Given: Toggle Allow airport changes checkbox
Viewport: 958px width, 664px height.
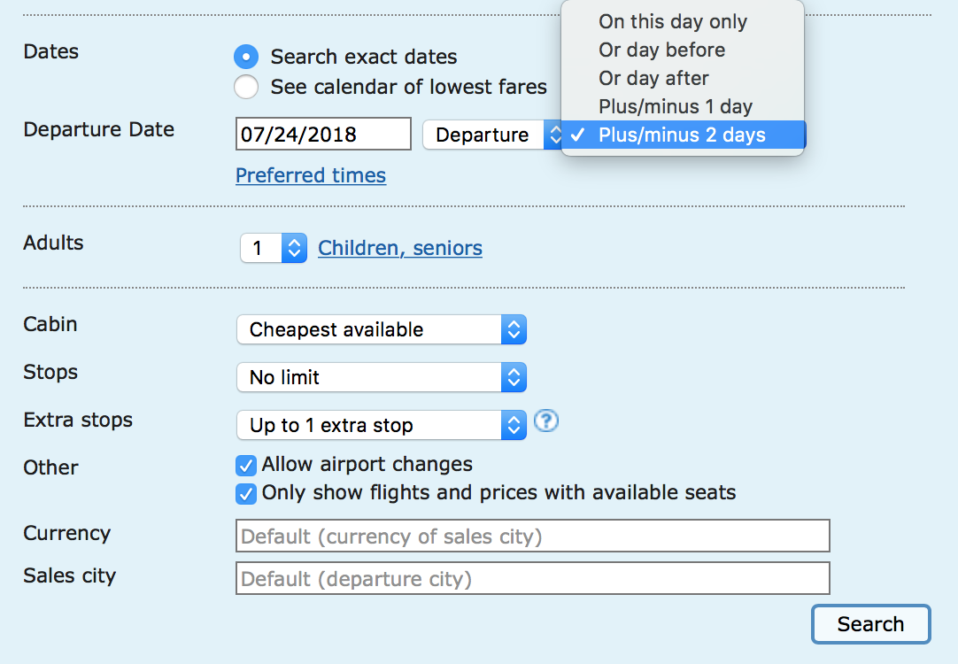Looking at the screenshot, I should coord(246,465).
